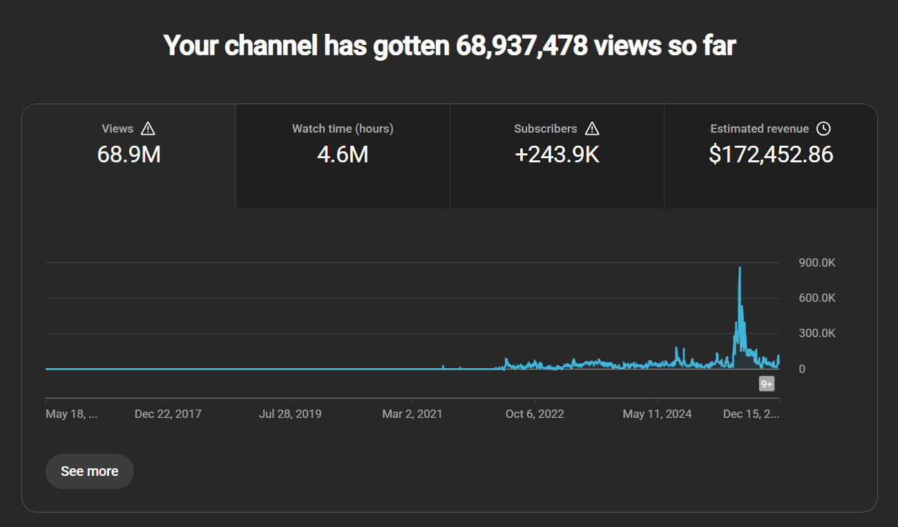Show the Estimated revenue tab
This screenshot has height=527, width=898.
click(x=771, y=156)
